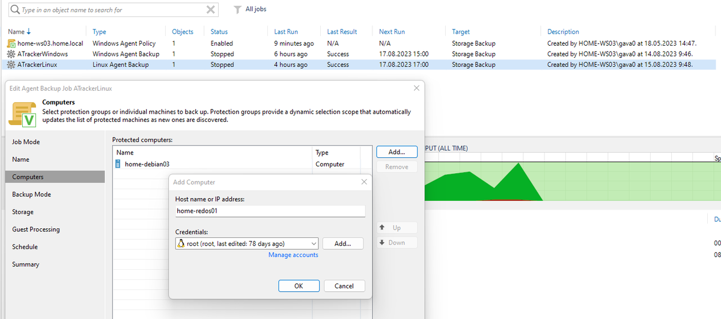Image resolution: width=721 pixels, height=319 pixels.
Task: Click the ATrackerWindows job gear icon
Action: (11, 54)
